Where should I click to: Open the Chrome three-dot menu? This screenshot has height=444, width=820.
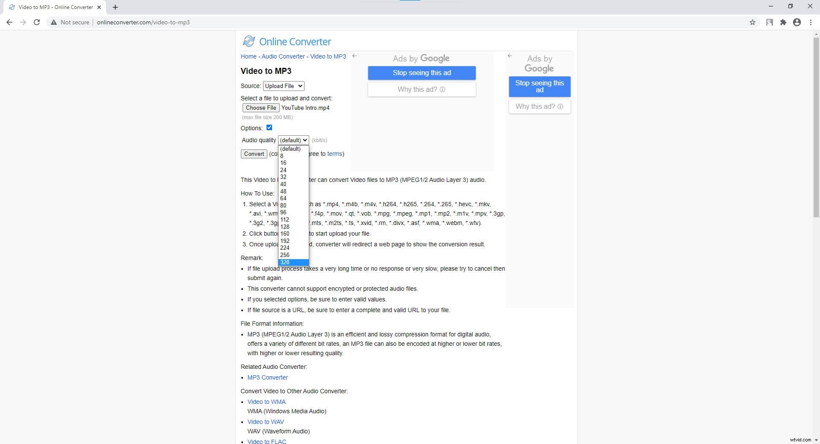811,22
